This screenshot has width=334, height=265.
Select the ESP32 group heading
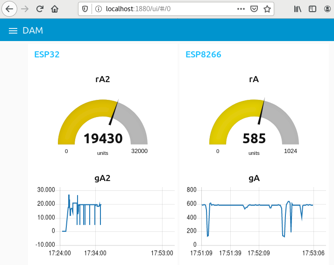[47, 55]
